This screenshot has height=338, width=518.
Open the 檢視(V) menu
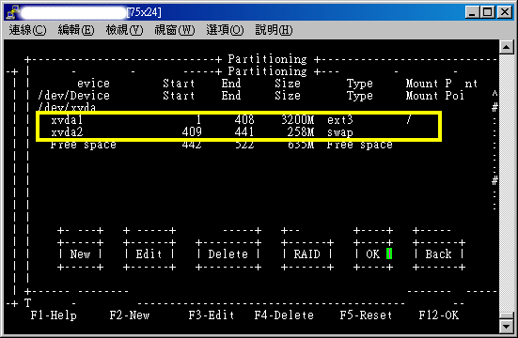(x=124, y=30)
